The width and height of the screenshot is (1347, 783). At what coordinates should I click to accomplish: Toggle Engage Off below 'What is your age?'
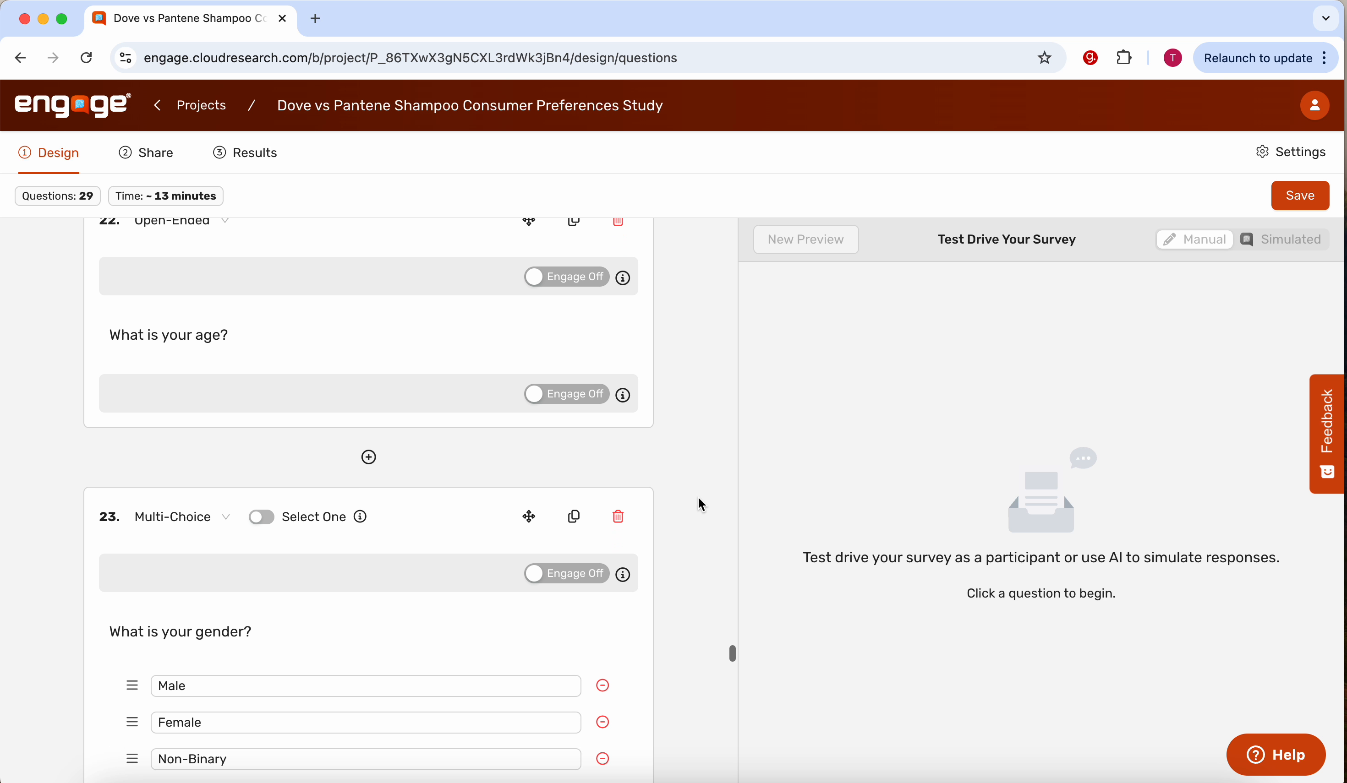566,394
